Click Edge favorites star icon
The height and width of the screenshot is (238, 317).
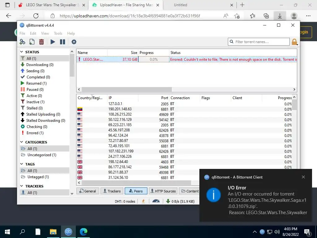[253, 16]
